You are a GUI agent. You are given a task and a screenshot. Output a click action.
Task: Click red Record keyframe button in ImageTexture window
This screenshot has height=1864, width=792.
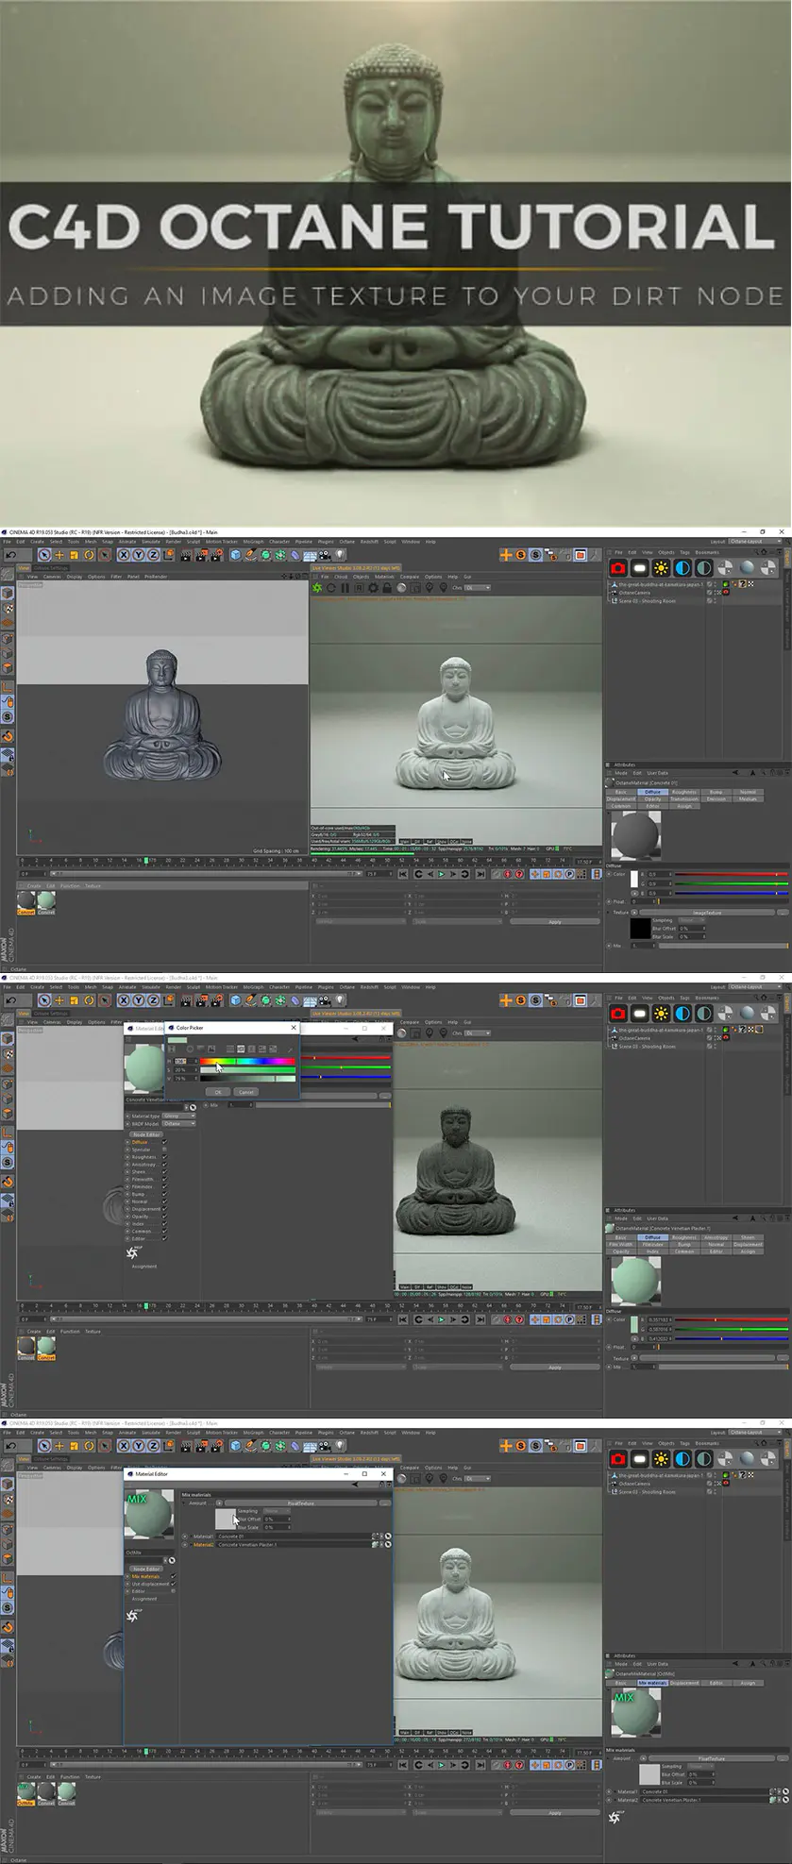tap(507, 874)
